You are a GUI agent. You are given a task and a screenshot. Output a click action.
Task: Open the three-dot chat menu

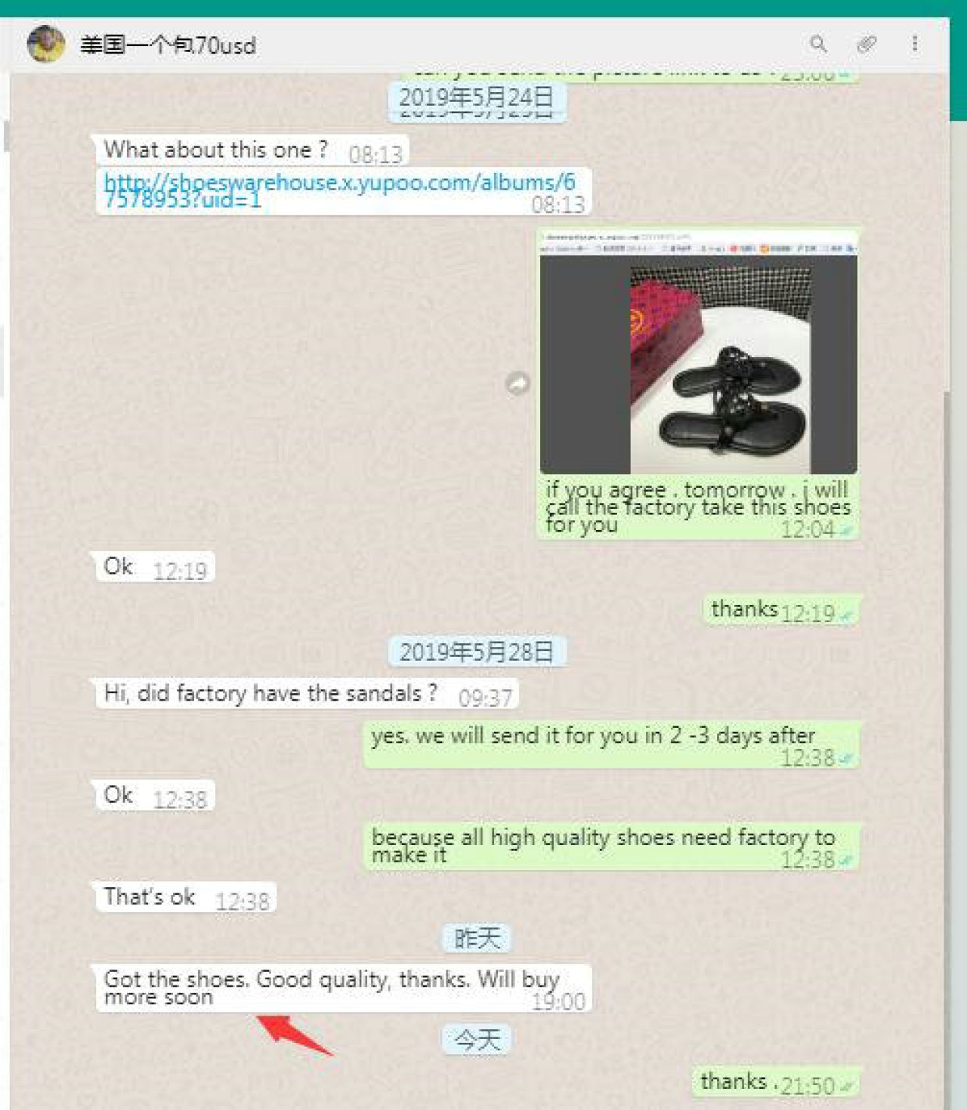pyautogui.click(x=915, y=44)
